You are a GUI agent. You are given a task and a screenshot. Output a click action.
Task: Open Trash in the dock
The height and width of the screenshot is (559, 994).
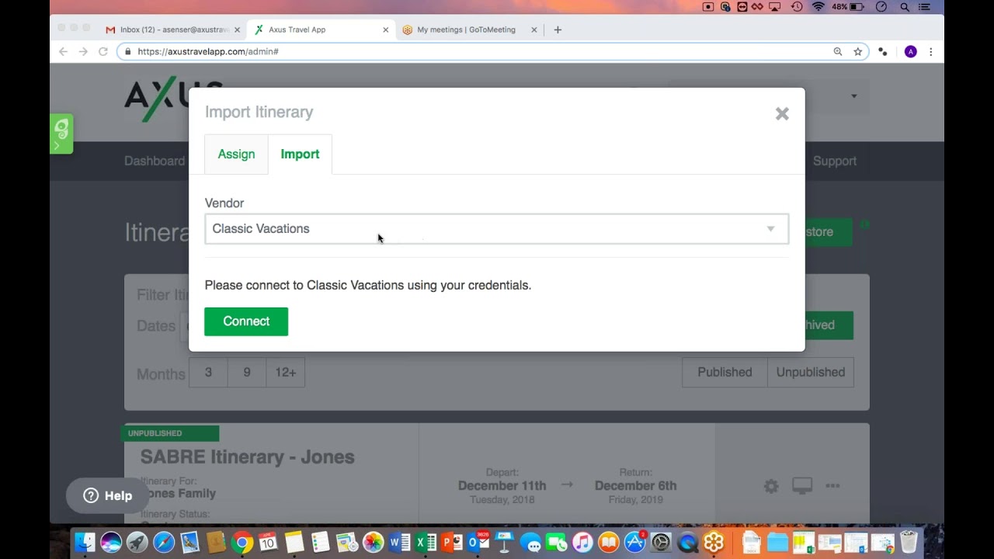click(909, 542)
